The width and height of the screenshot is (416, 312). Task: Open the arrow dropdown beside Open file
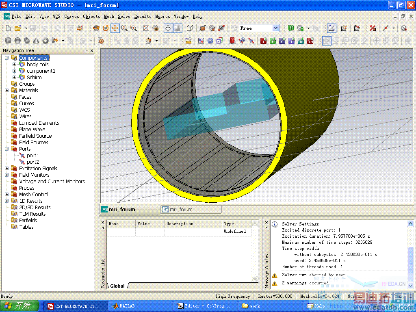[26, 28]
